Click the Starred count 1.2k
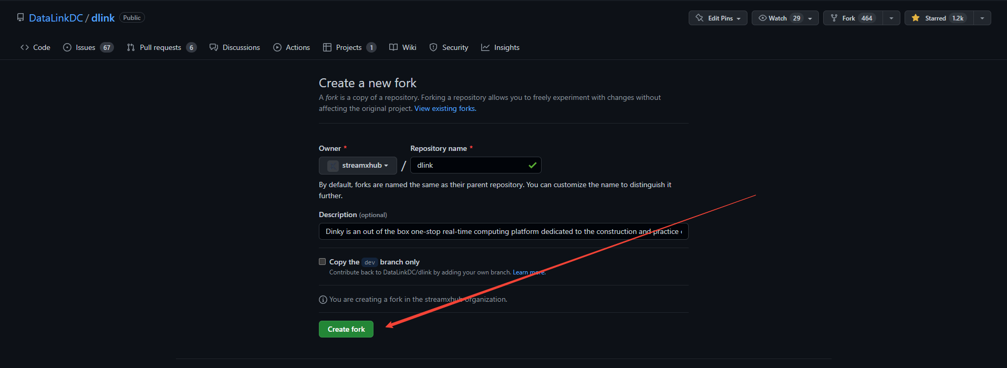1007x368 pixels. point(958,18)
